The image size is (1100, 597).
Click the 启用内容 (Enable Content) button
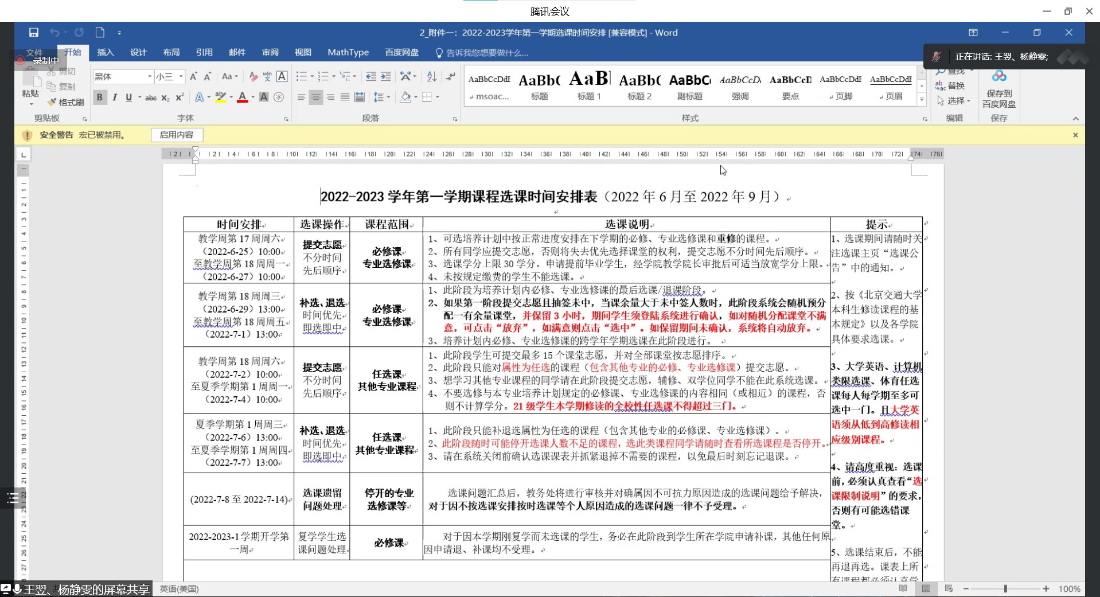[177, 135]
